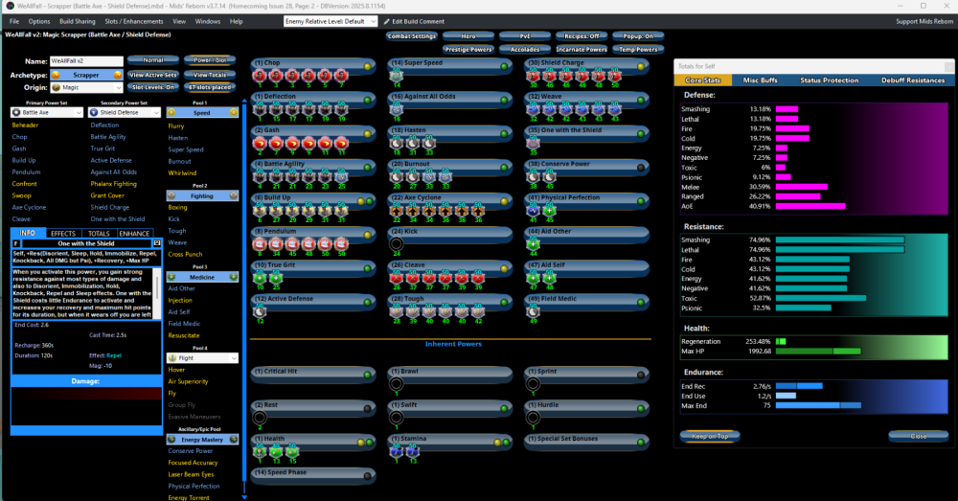Click the enhancement slot under Super Speed
Screen dimensions: 958x501
(x=397, y=76)
